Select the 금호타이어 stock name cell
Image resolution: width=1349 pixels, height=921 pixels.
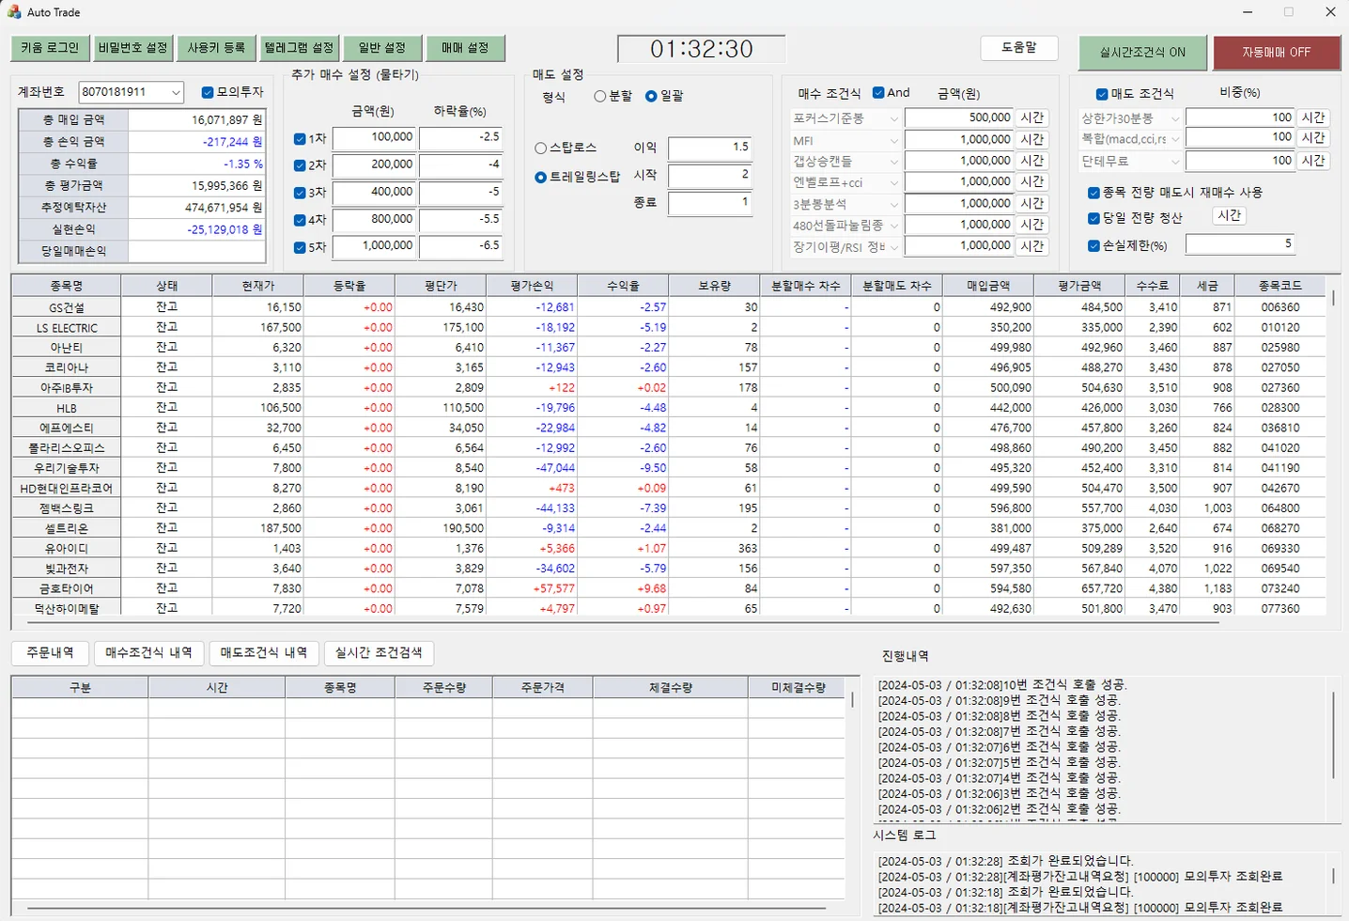[67, 588]
